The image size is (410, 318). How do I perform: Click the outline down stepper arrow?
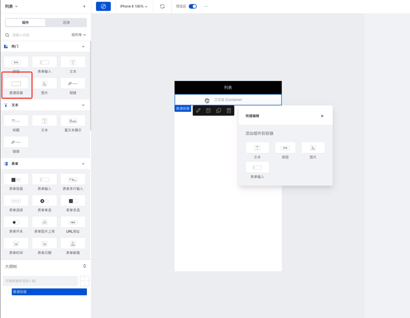pos(85,283)
